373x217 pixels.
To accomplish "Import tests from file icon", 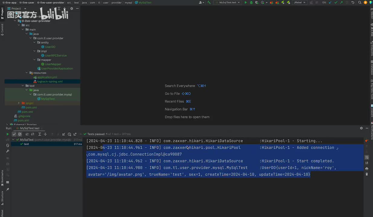I will [x=63, y=134].
